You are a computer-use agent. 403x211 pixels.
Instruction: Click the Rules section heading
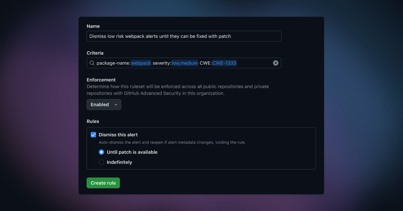pos(93,121)
